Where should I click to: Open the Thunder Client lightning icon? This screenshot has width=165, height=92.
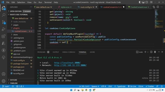(x=4, y=50)
